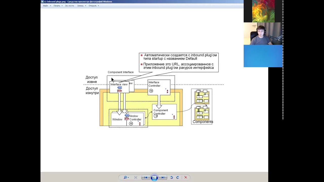Click the Эл. почта button
Viewport: 324px width, 182px height.
click(x=70, y=6)
